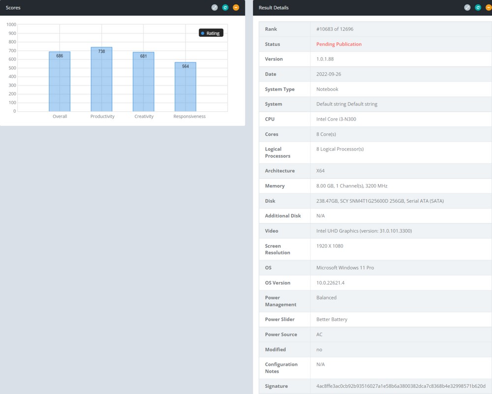Click the Productivity bar showing 738
Image resolution: width=492 pixels, height=394 pixels.
[101, 79]
